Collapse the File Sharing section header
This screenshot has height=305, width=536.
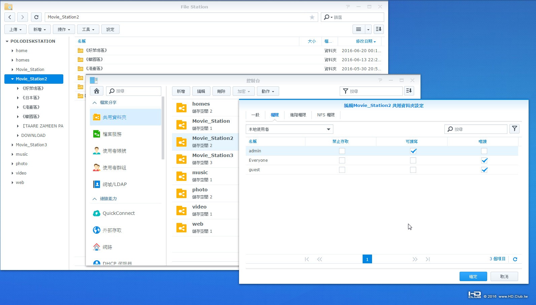(95, 103)
